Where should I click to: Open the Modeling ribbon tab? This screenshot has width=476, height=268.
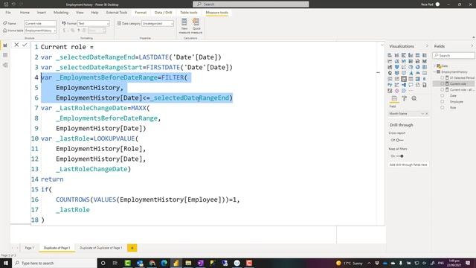[x=61, y=13]
